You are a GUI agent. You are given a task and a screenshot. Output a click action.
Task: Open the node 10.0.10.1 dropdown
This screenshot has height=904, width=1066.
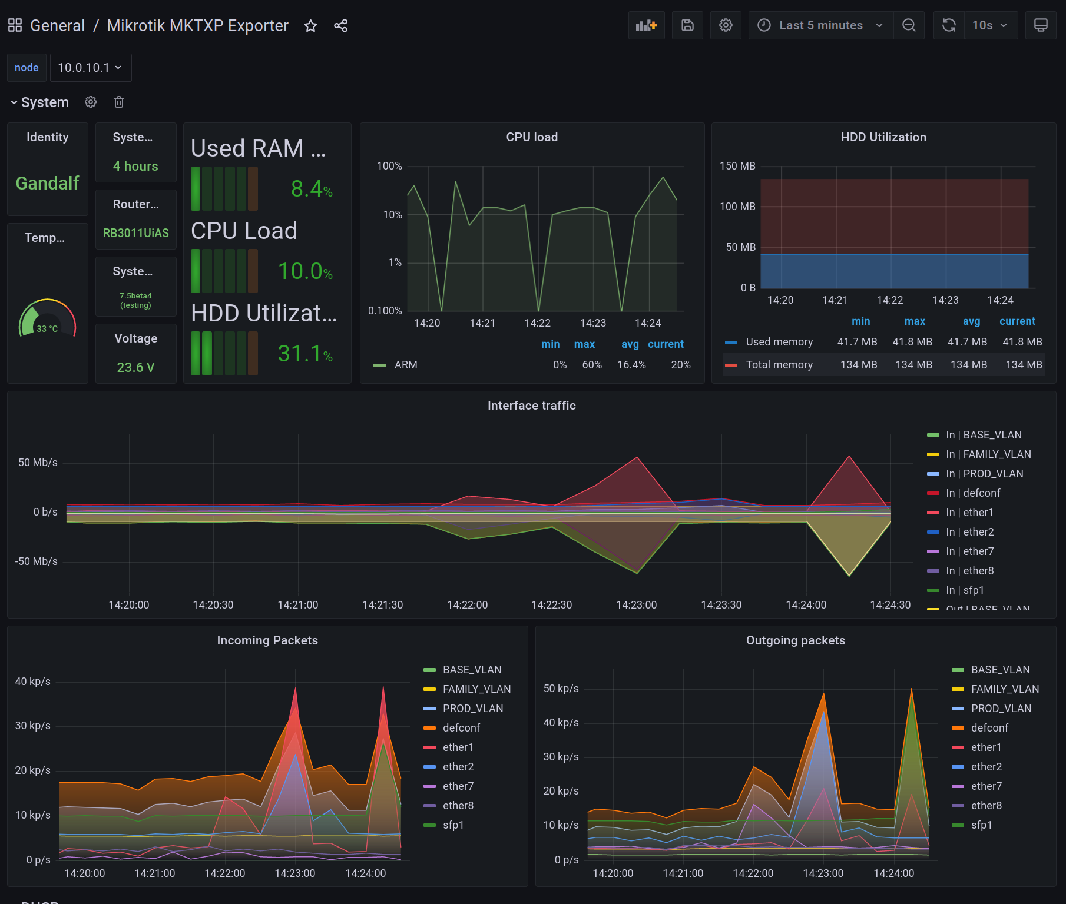point(90,68)
